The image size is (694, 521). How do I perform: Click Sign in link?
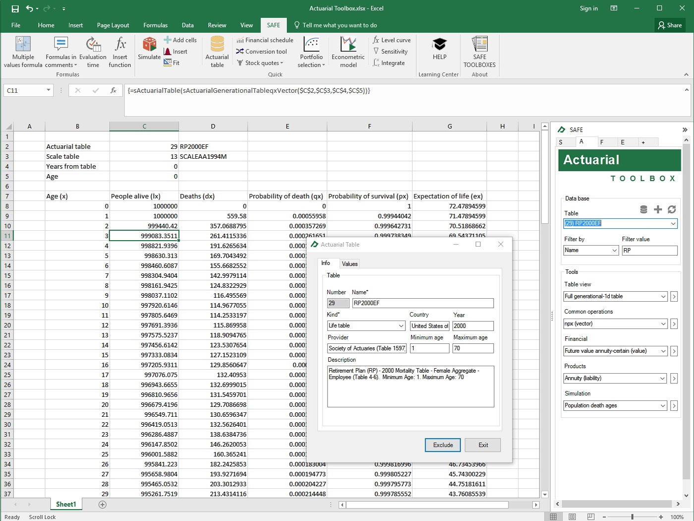[589, 8]
